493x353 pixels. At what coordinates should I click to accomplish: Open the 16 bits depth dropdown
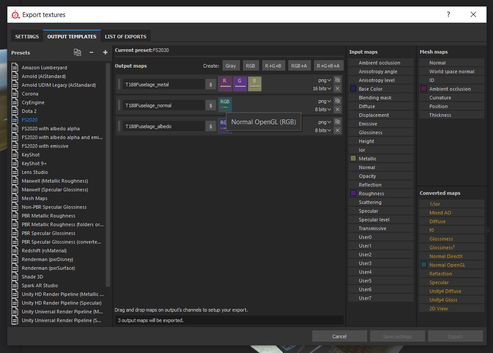(x=322, y=88)
